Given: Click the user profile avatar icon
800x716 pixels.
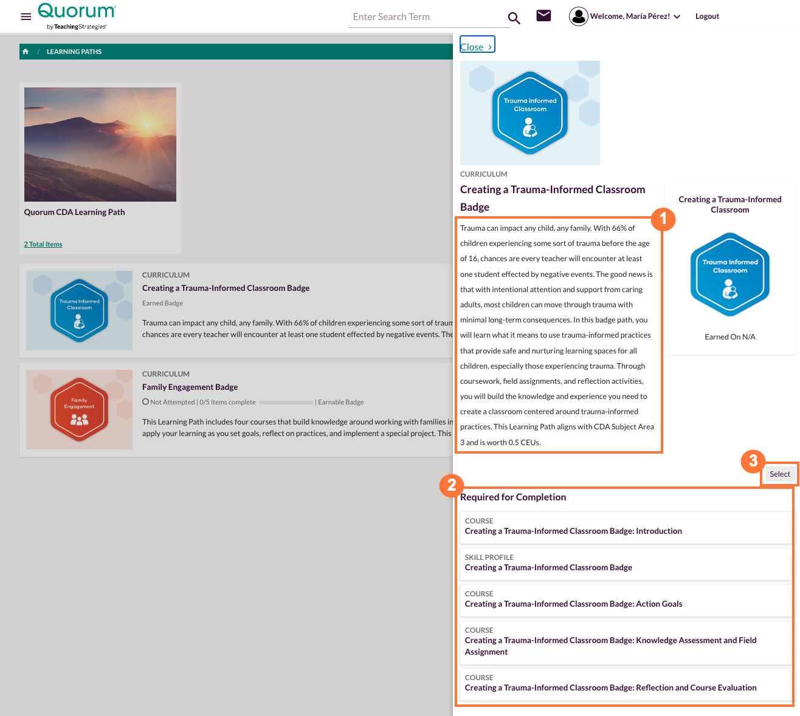Looking at the screenshot, I should [578, 16].
